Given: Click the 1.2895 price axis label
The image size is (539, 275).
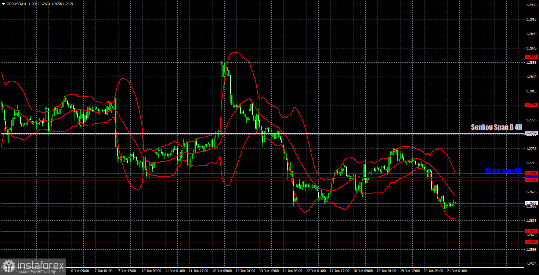Looking at the screenshot, I should (531, 34).
